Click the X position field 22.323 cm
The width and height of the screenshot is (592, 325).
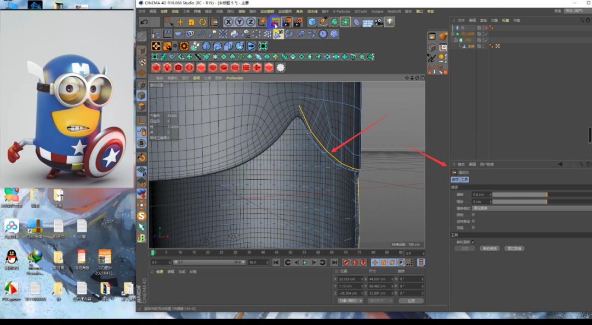click(x=350, y=279)
